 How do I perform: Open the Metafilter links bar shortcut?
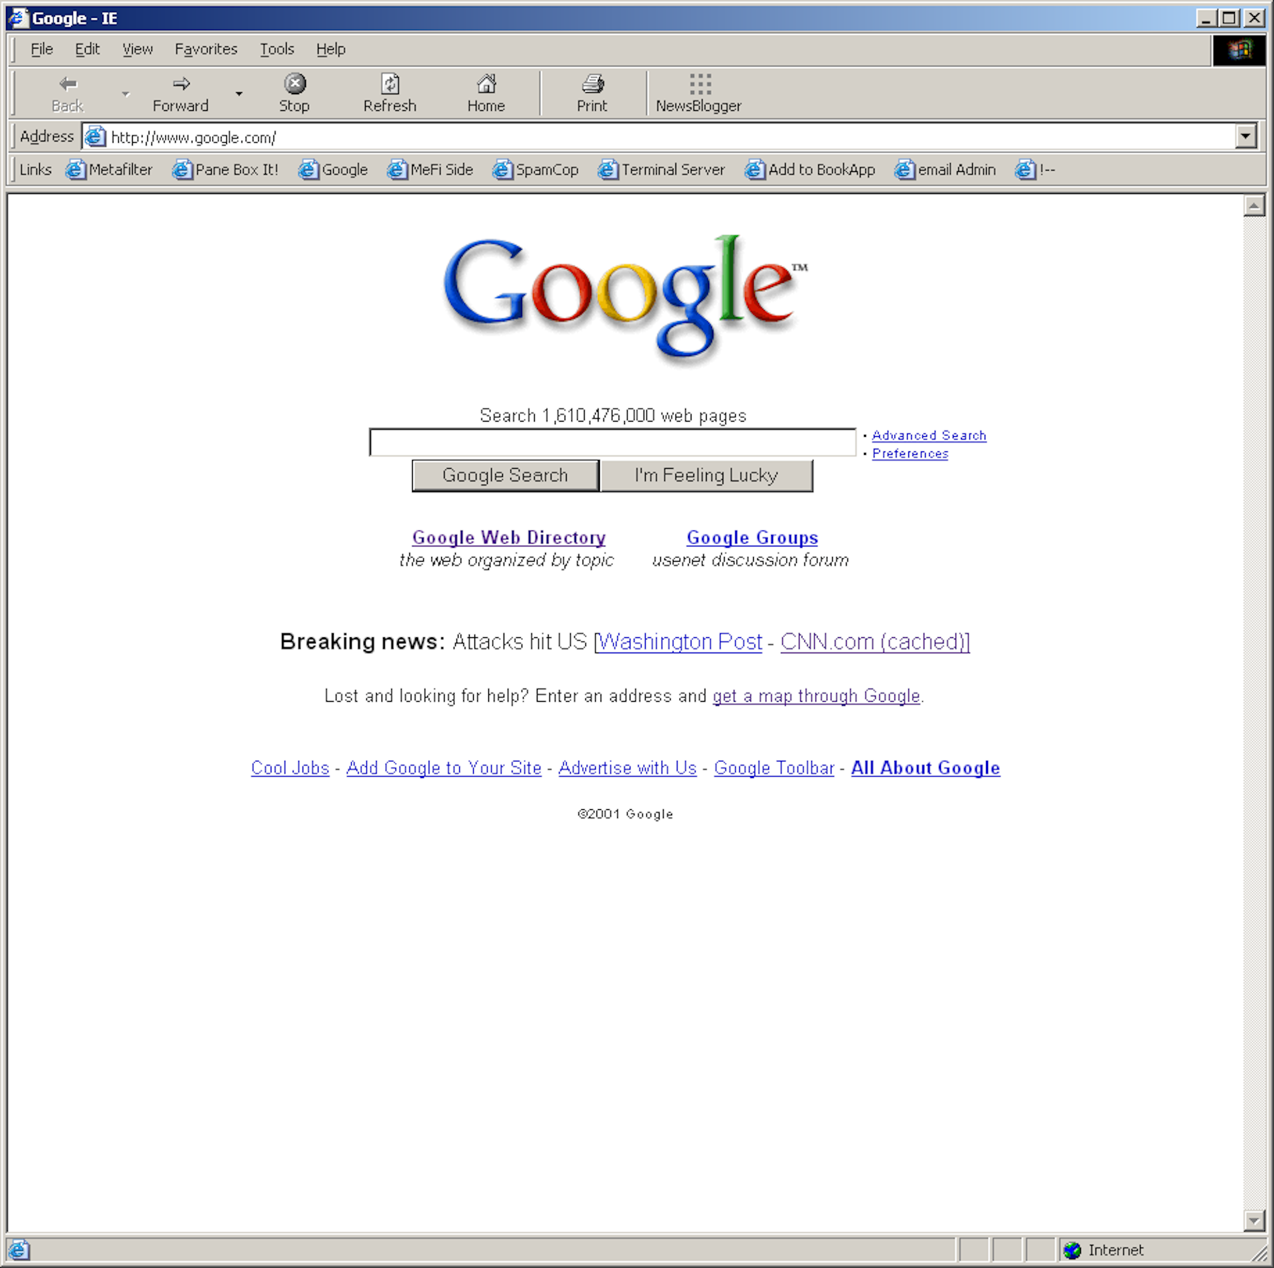coord(109,170)
